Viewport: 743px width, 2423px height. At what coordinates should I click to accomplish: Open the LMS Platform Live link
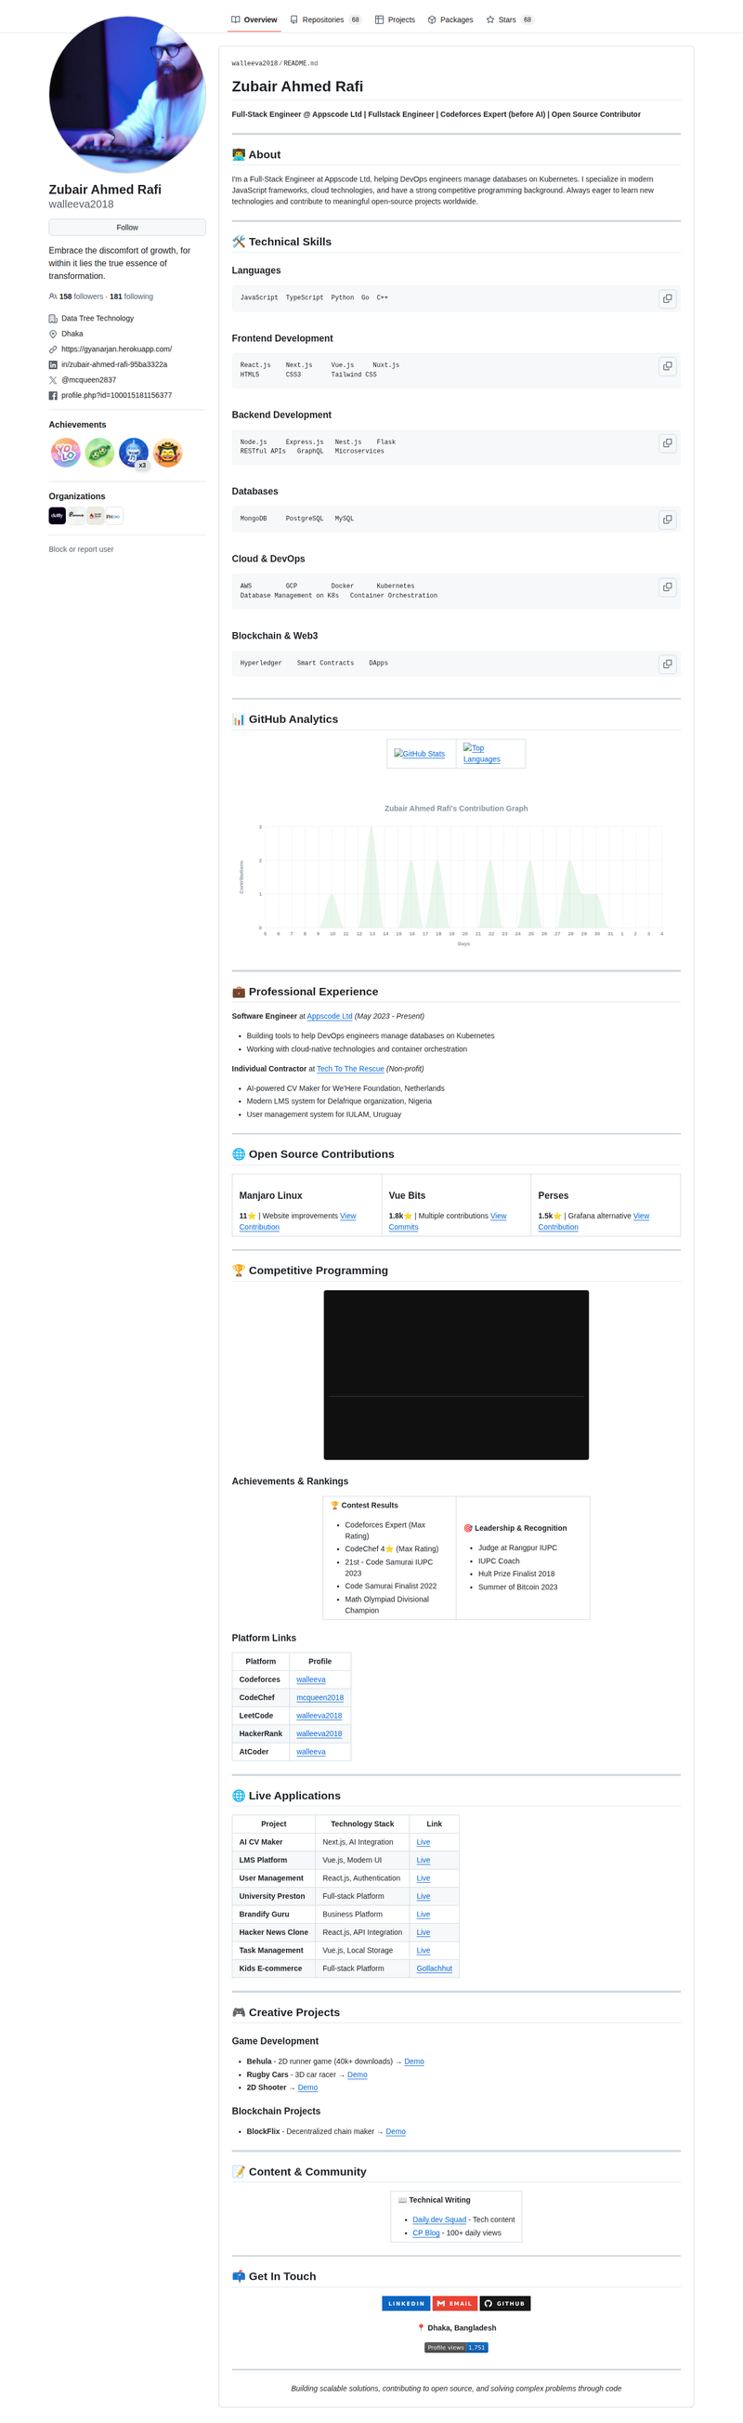424,1861
